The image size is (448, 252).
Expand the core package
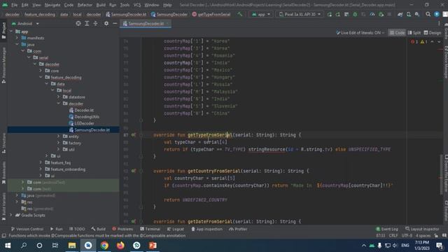pos(41,71)
